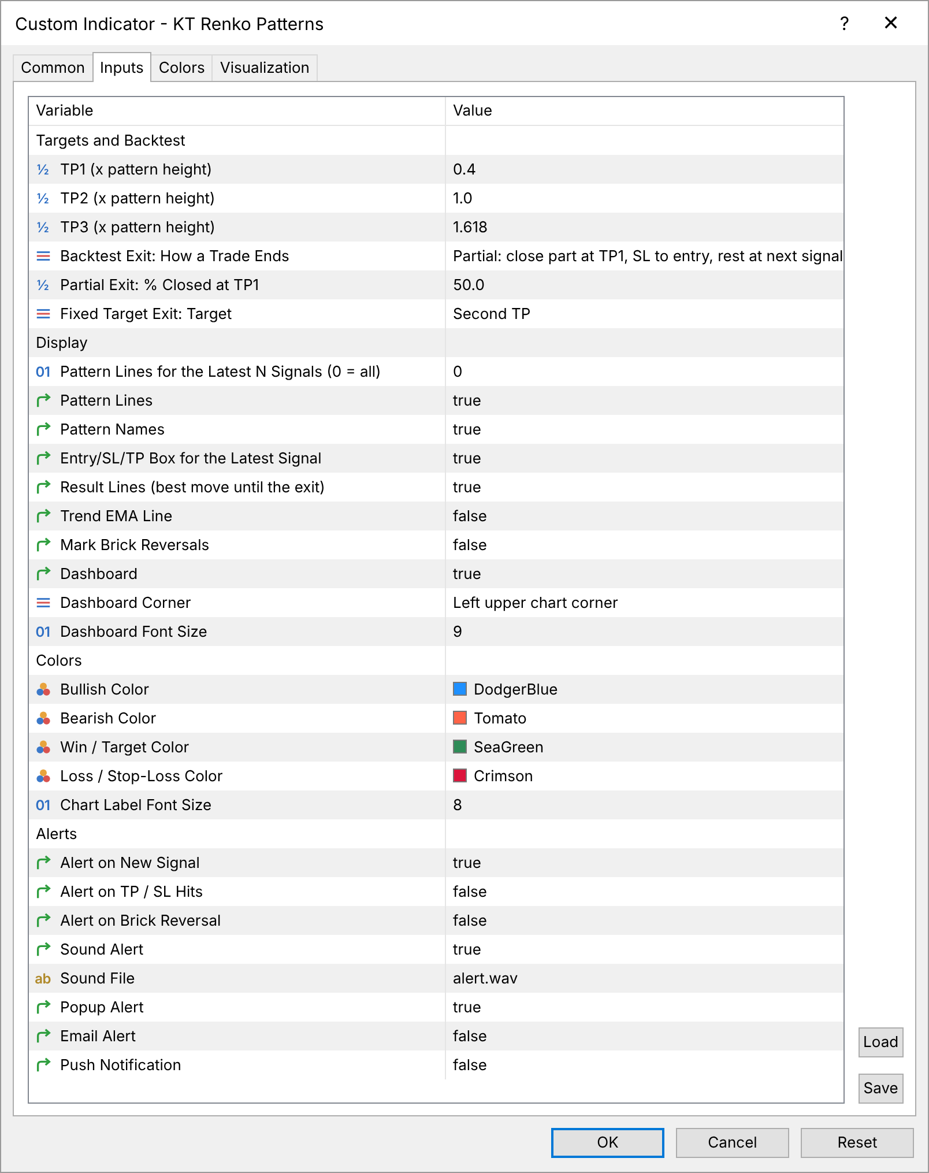The width and height of the screenshot is (929, 1173).
Task: Click the double icon beside TP3 (x pattern height)
Action: pos(43,228)
